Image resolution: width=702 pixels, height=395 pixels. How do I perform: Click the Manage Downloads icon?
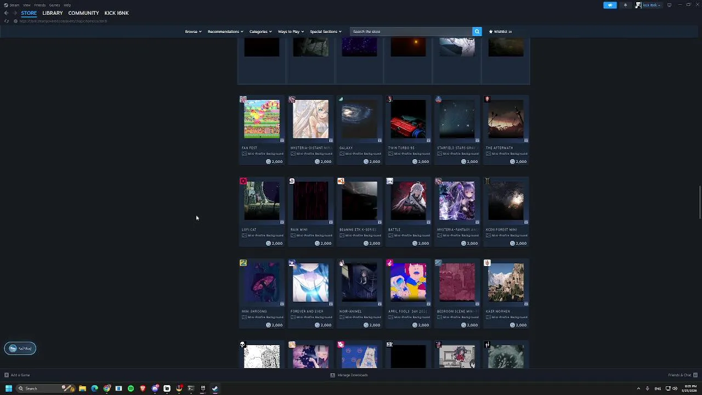[332, 375]
